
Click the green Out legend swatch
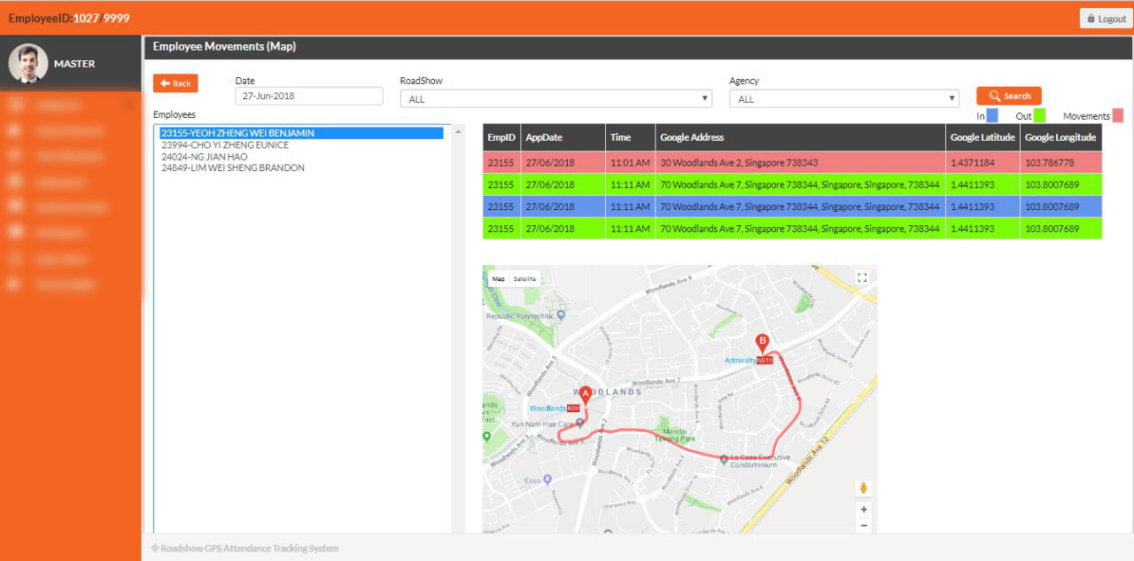1040,115
